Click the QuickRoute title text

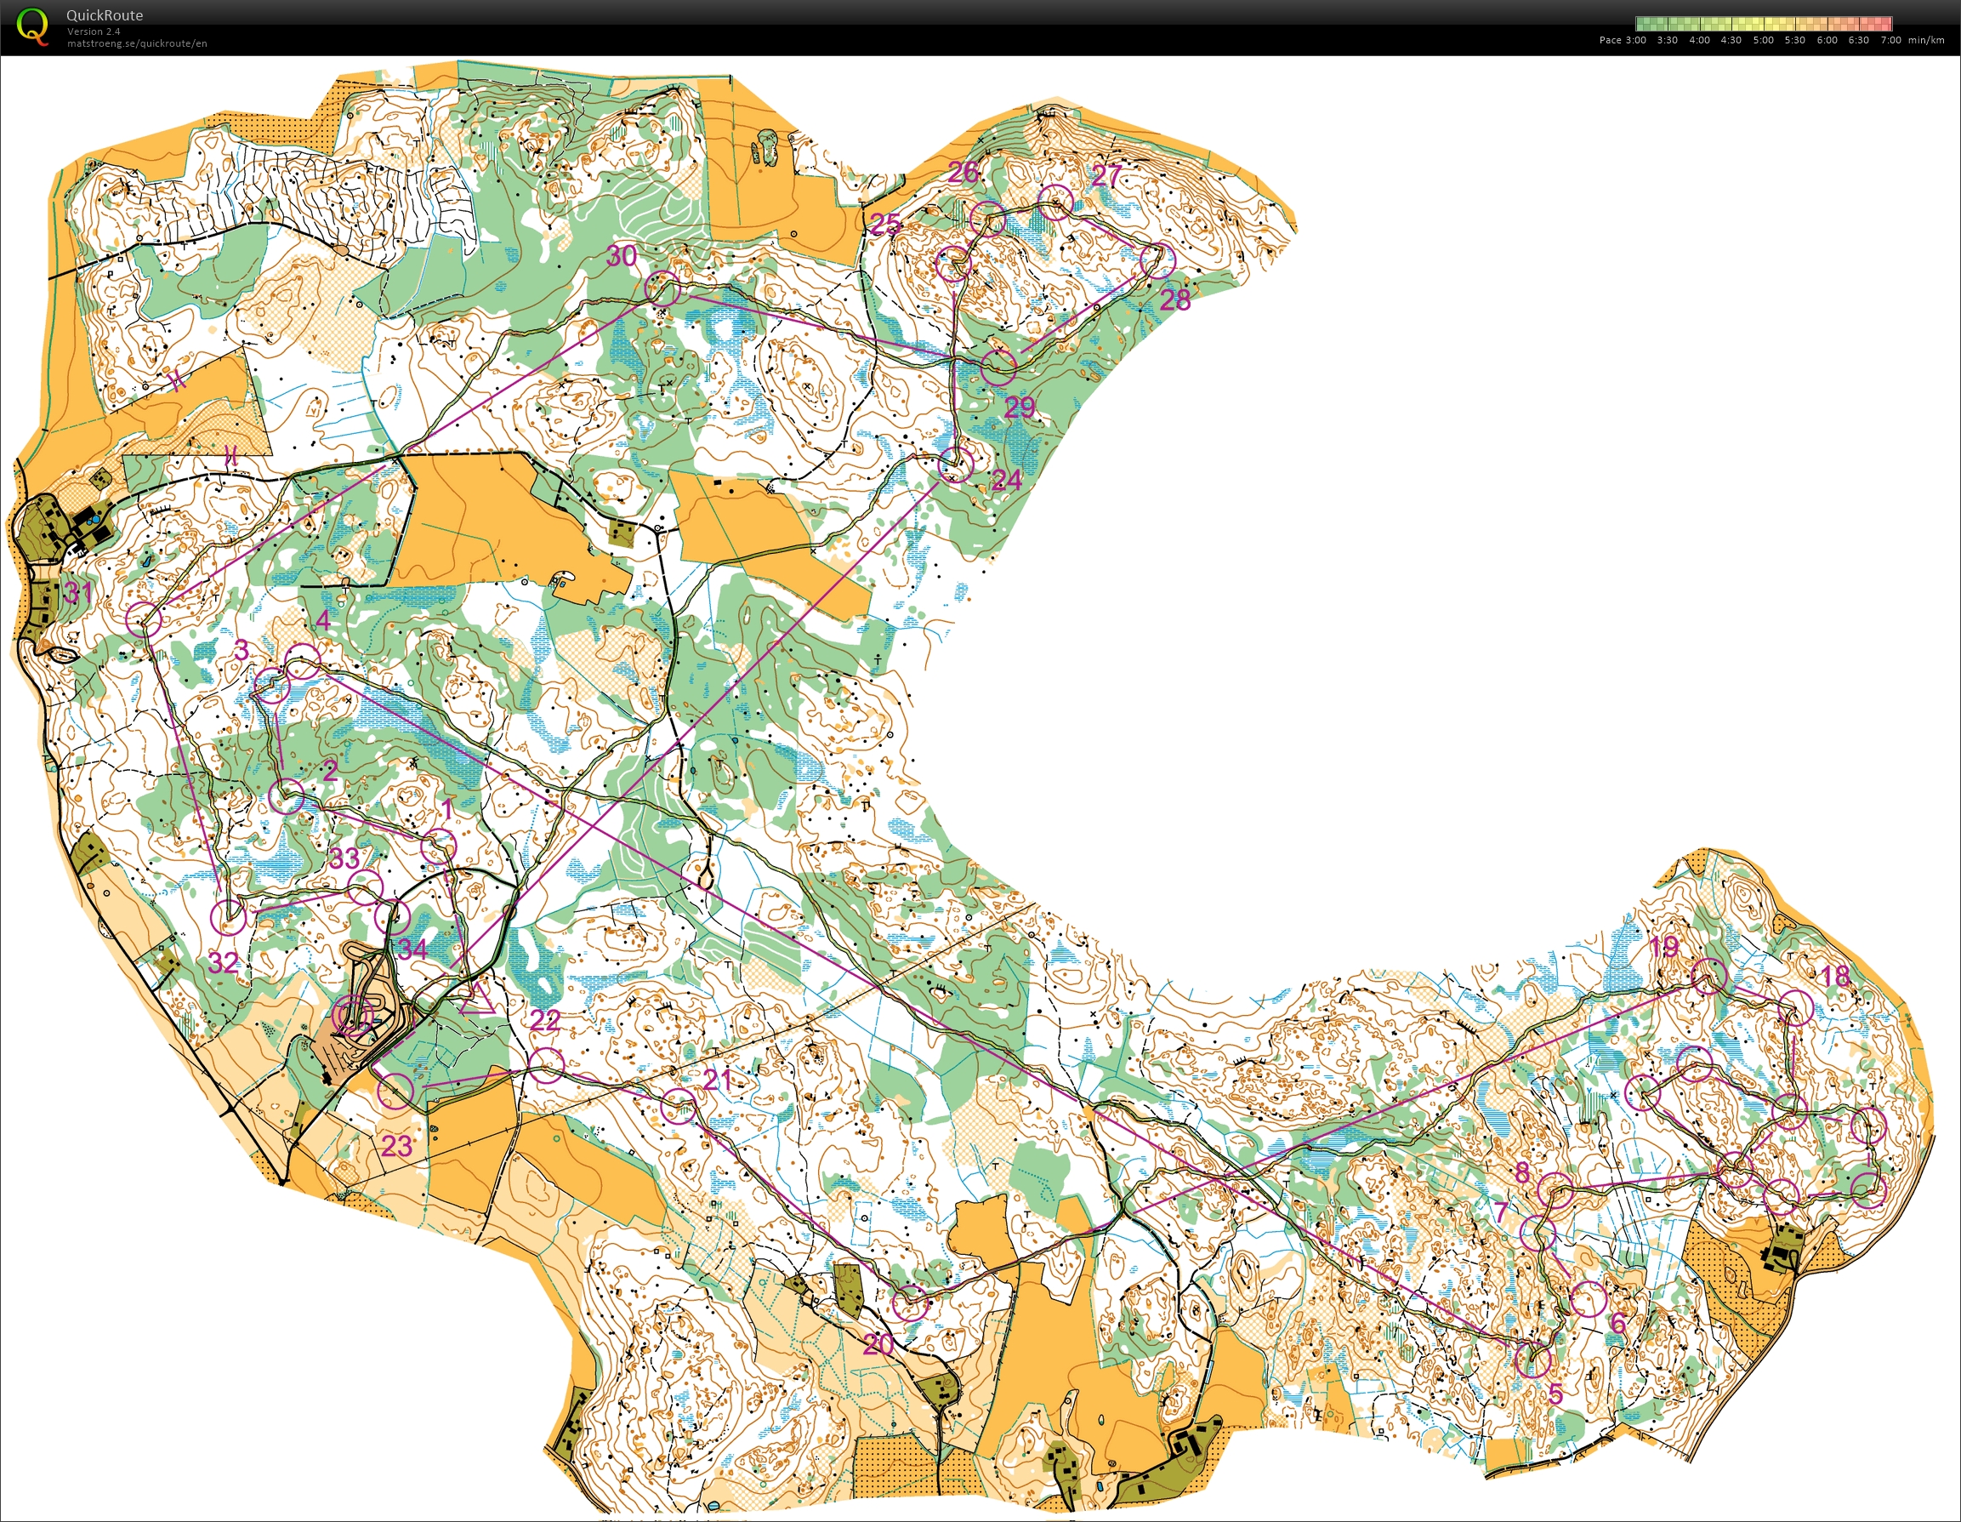point(104,15)
